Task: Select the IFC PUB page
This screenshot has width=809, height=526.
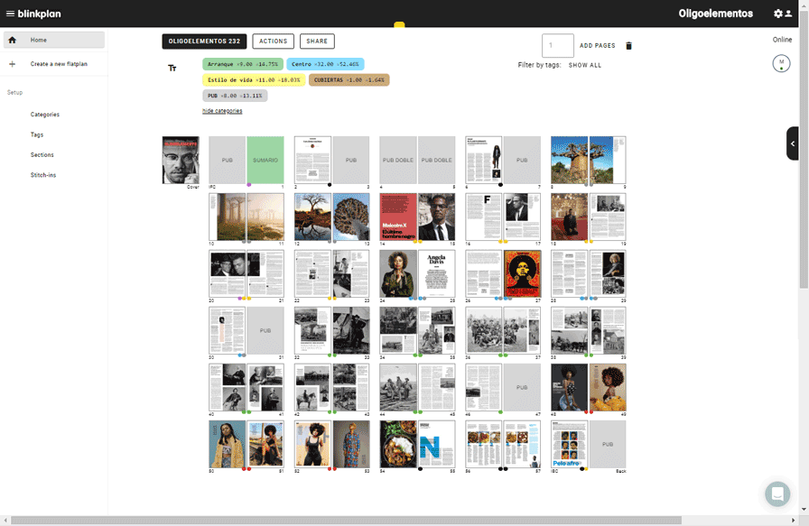Action: 228,160
